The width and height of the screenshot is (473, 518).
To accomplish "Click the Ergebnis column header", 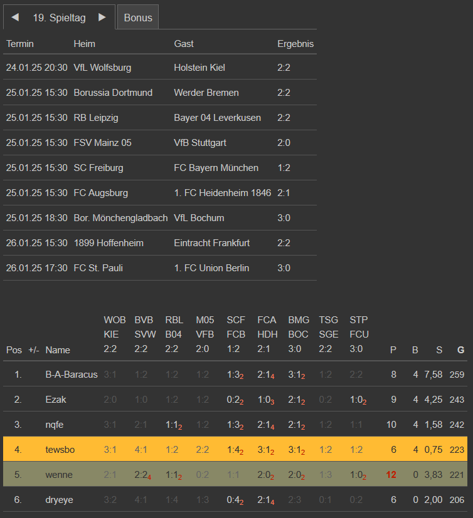I will 295,44.
